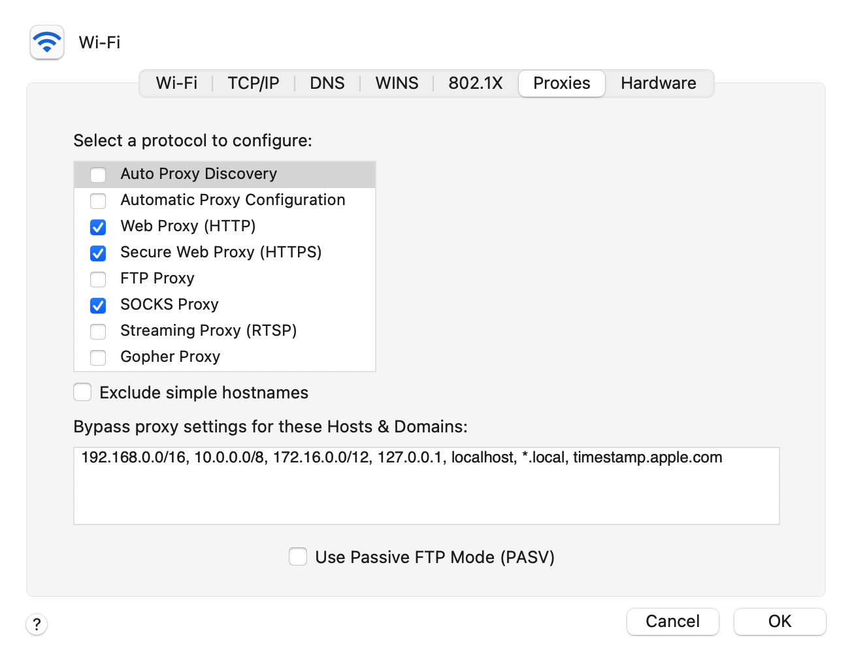Click the Cancel button
The height and width of the screenshot is (661, 852).
pyautogui.click(x=672, y=621)
